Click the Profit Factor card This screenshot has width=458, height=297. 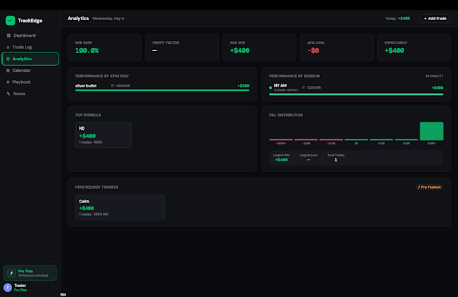point(182,48)
